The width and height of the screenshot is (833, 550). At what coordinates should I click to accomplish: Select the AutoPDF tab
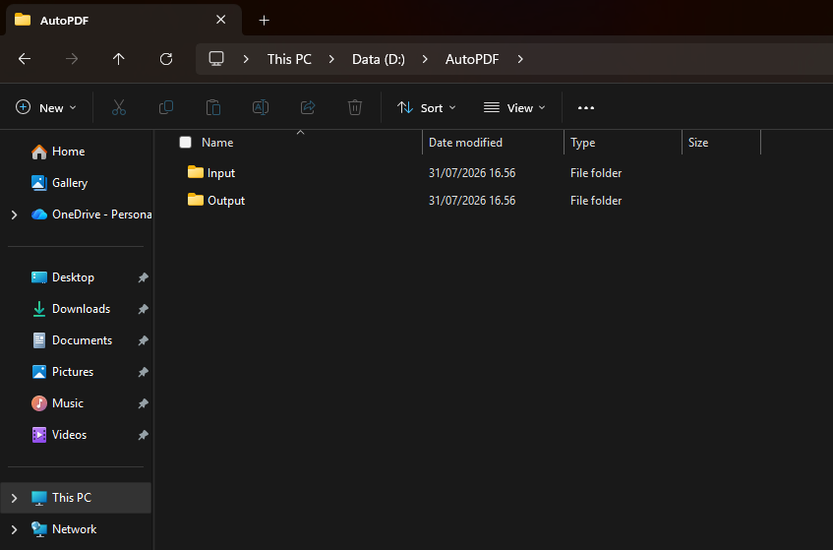coord(123,21)
